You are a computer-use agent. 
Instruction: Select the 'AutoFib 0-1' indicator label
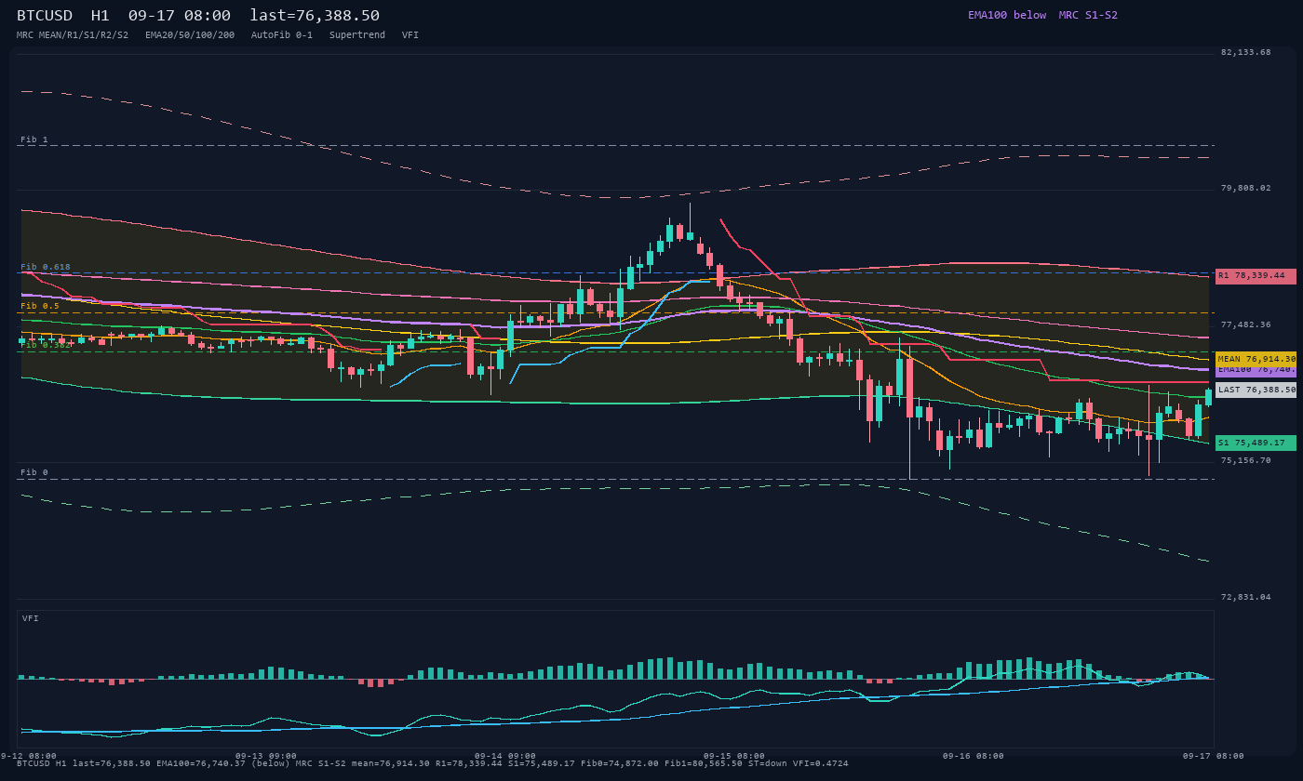(282, 34)
